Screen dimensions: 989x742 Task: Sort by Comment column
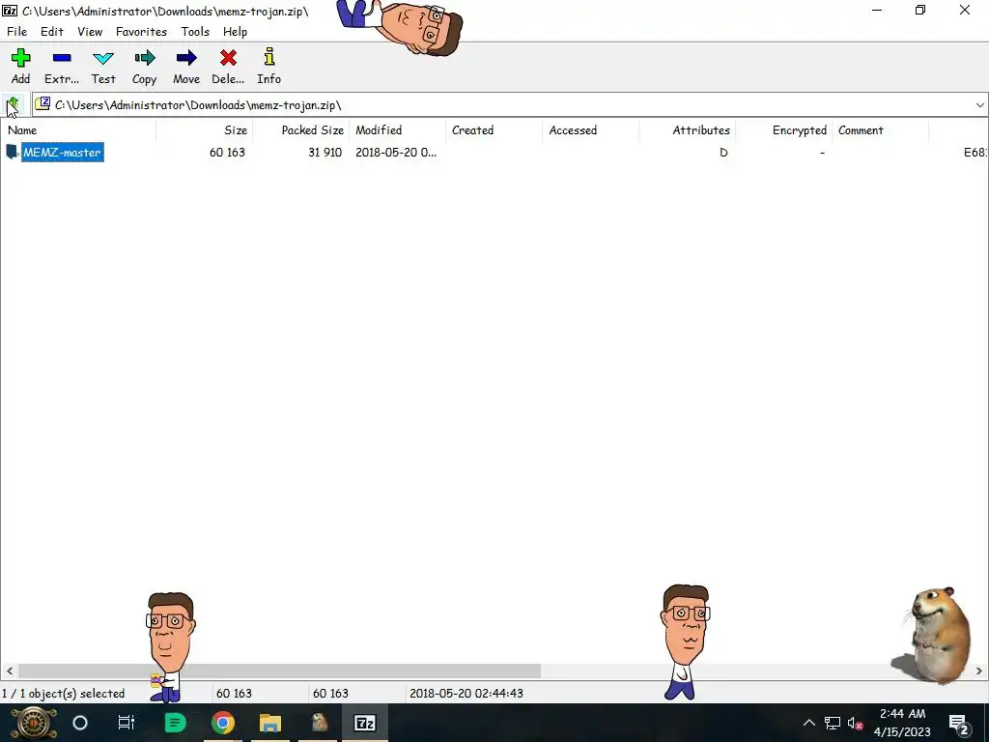(x=880, y=130)
